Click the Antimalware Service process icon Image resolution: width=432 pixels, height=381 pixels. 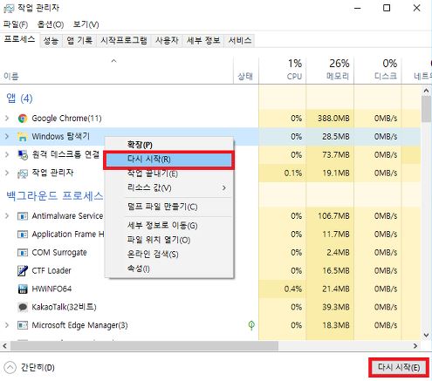point(23,216)
